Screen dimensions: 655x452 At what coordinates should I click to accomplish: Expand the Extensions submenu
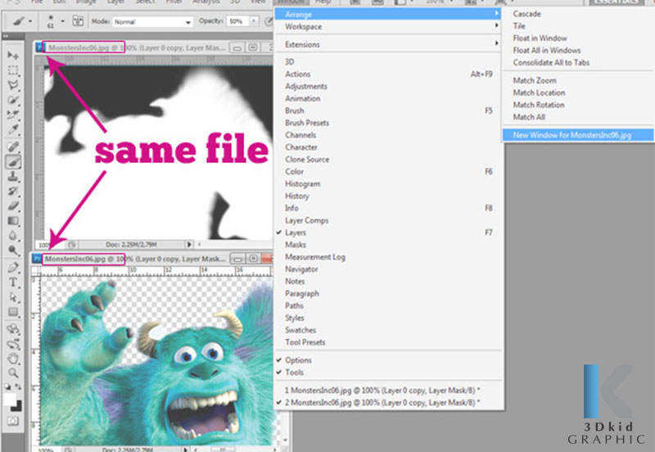pos(389,44)
